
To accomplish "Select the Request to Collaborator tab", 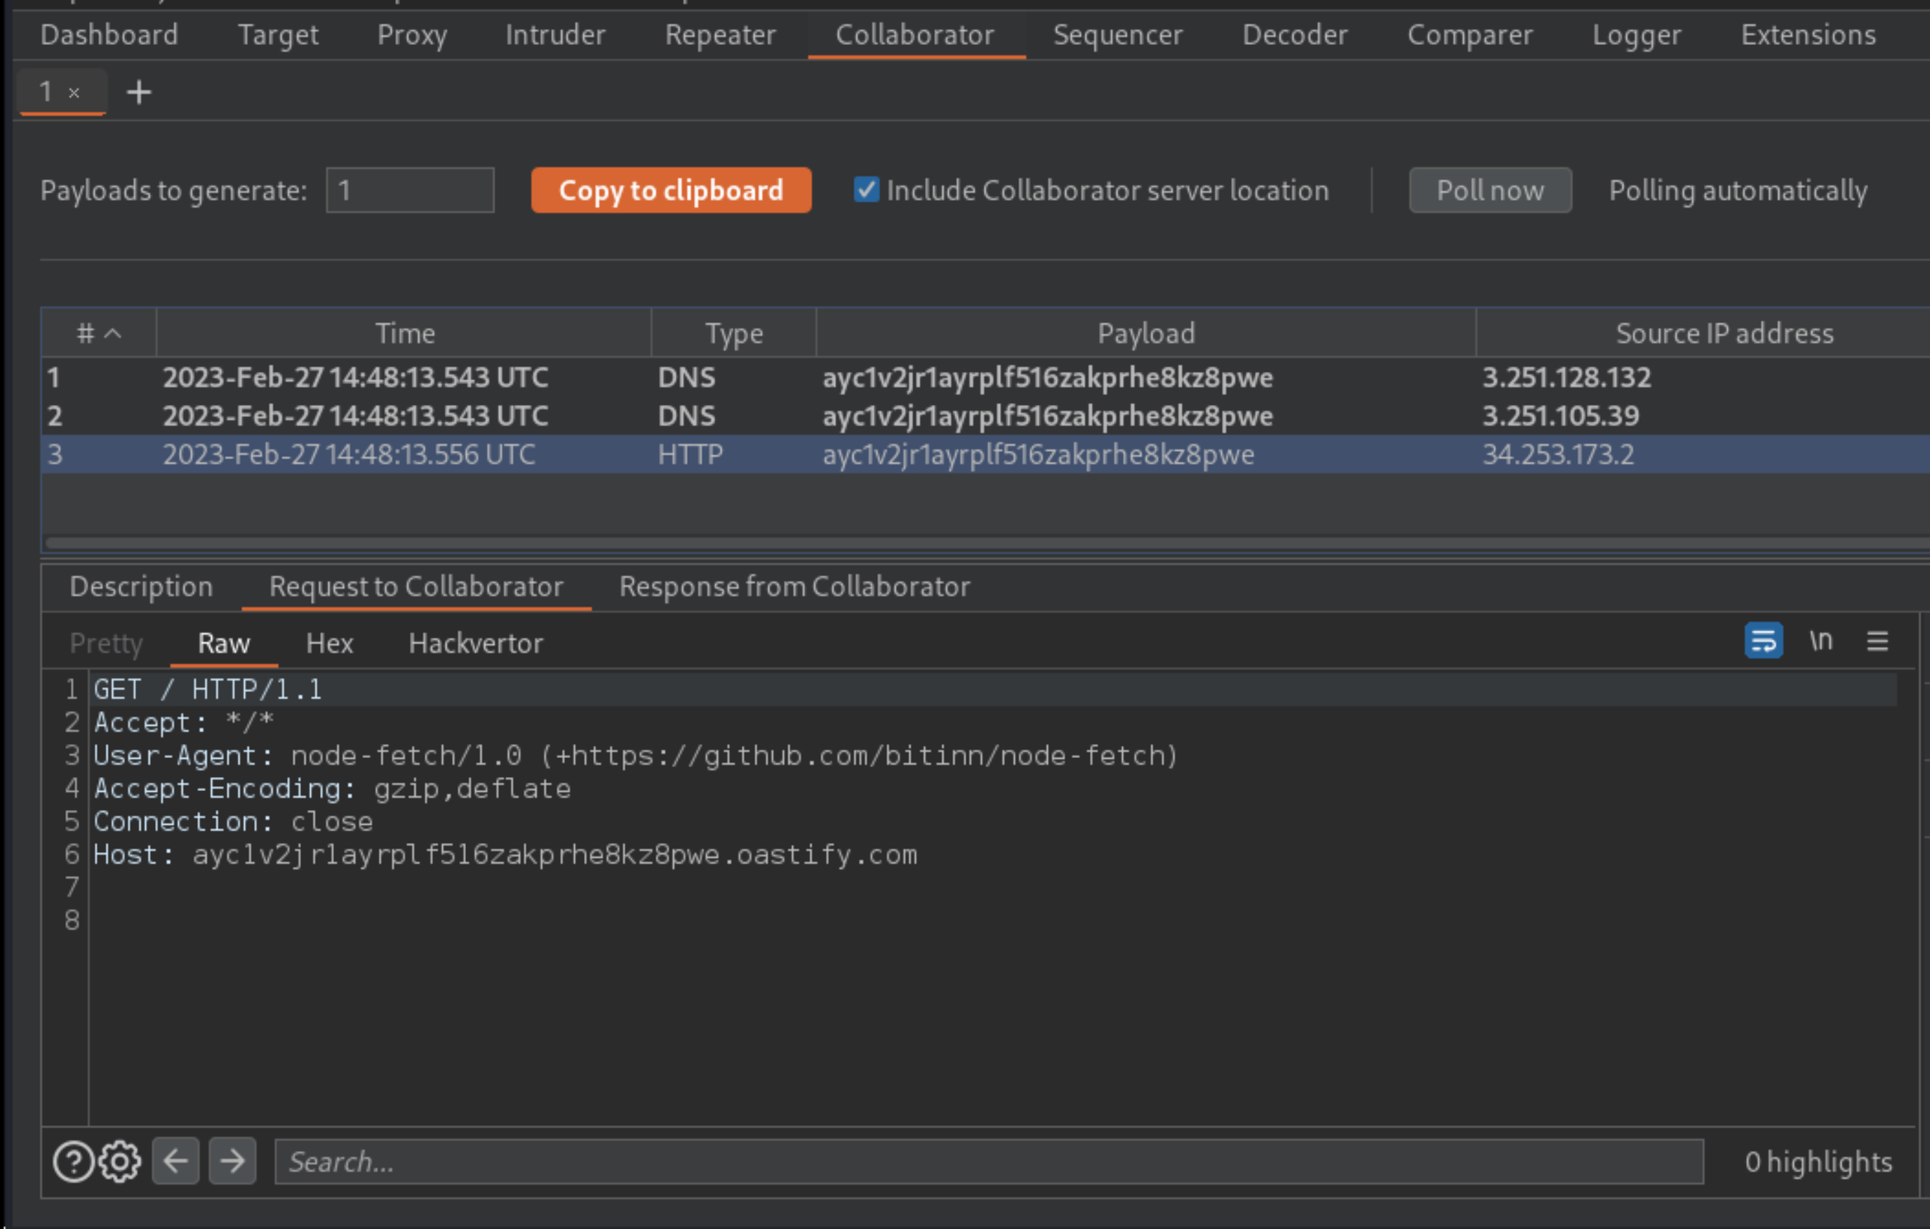I will point(416,586).
